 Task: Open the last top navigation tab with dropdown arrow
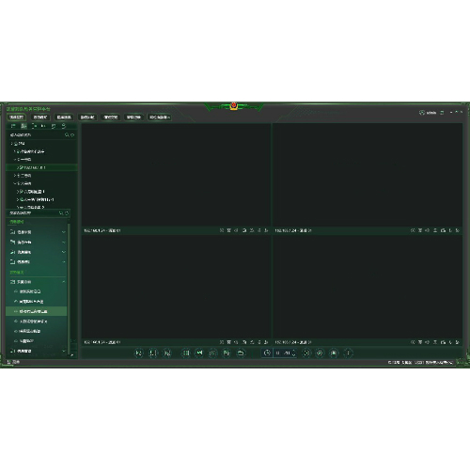pyautogui.click(x=160, y=117)
